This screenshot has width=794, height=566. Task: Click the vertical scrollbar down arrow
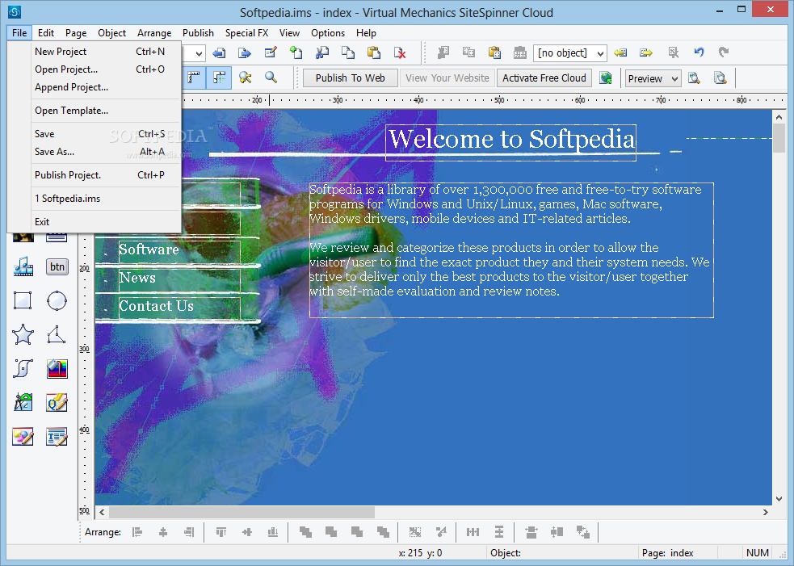(779, 499)
